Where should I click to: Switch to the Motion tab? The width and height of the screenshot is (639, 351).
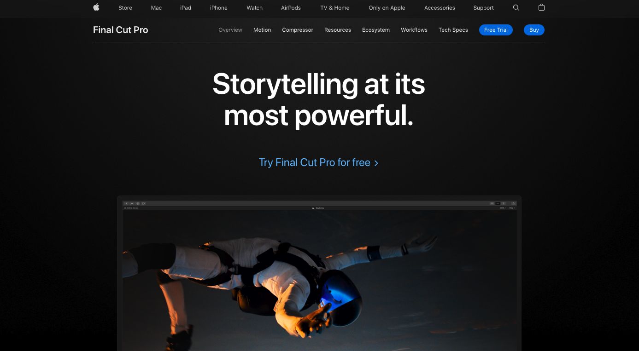click(262, 30)
